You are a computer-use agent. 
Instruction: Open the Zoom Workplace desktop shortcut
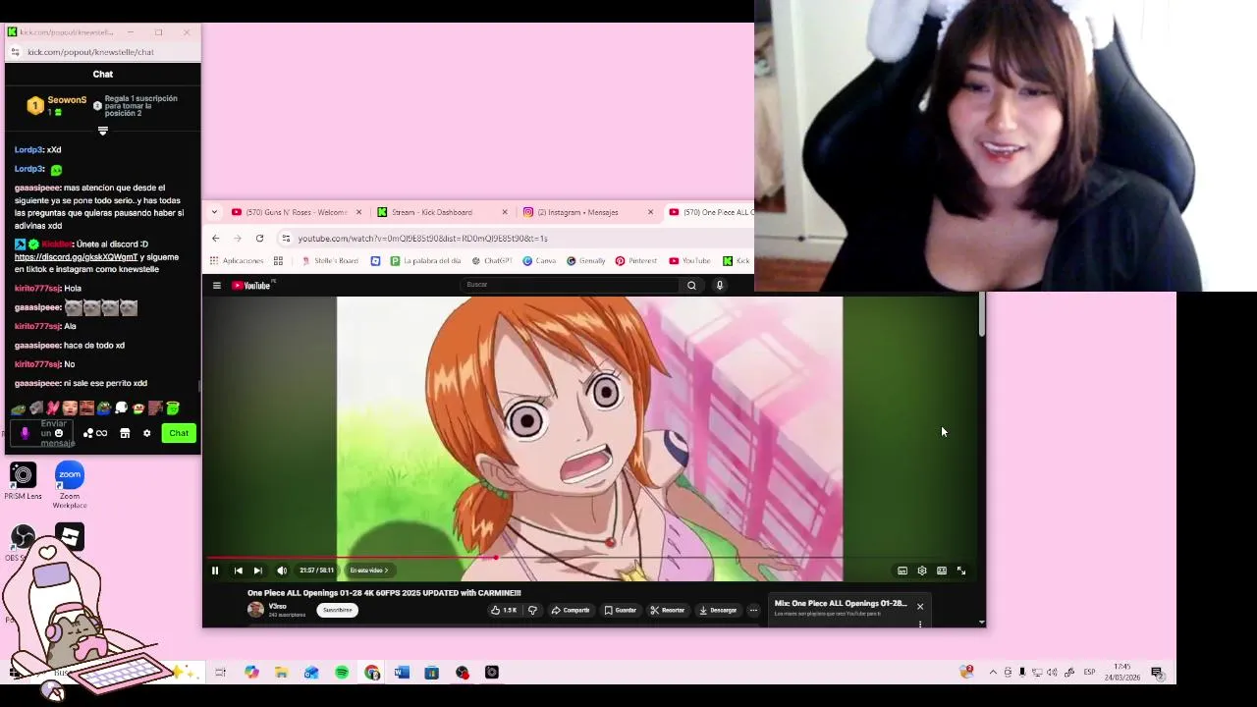click(70, 485)
